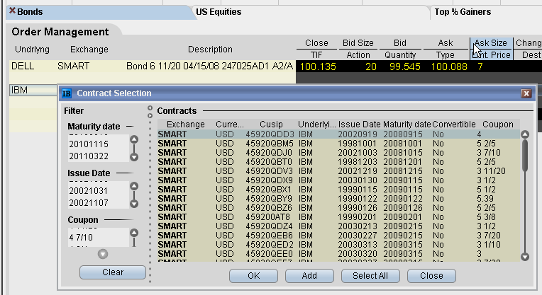The image size is (542, 295).
Task: Click the contracts list scroll-down arrow
Action: 525,257
